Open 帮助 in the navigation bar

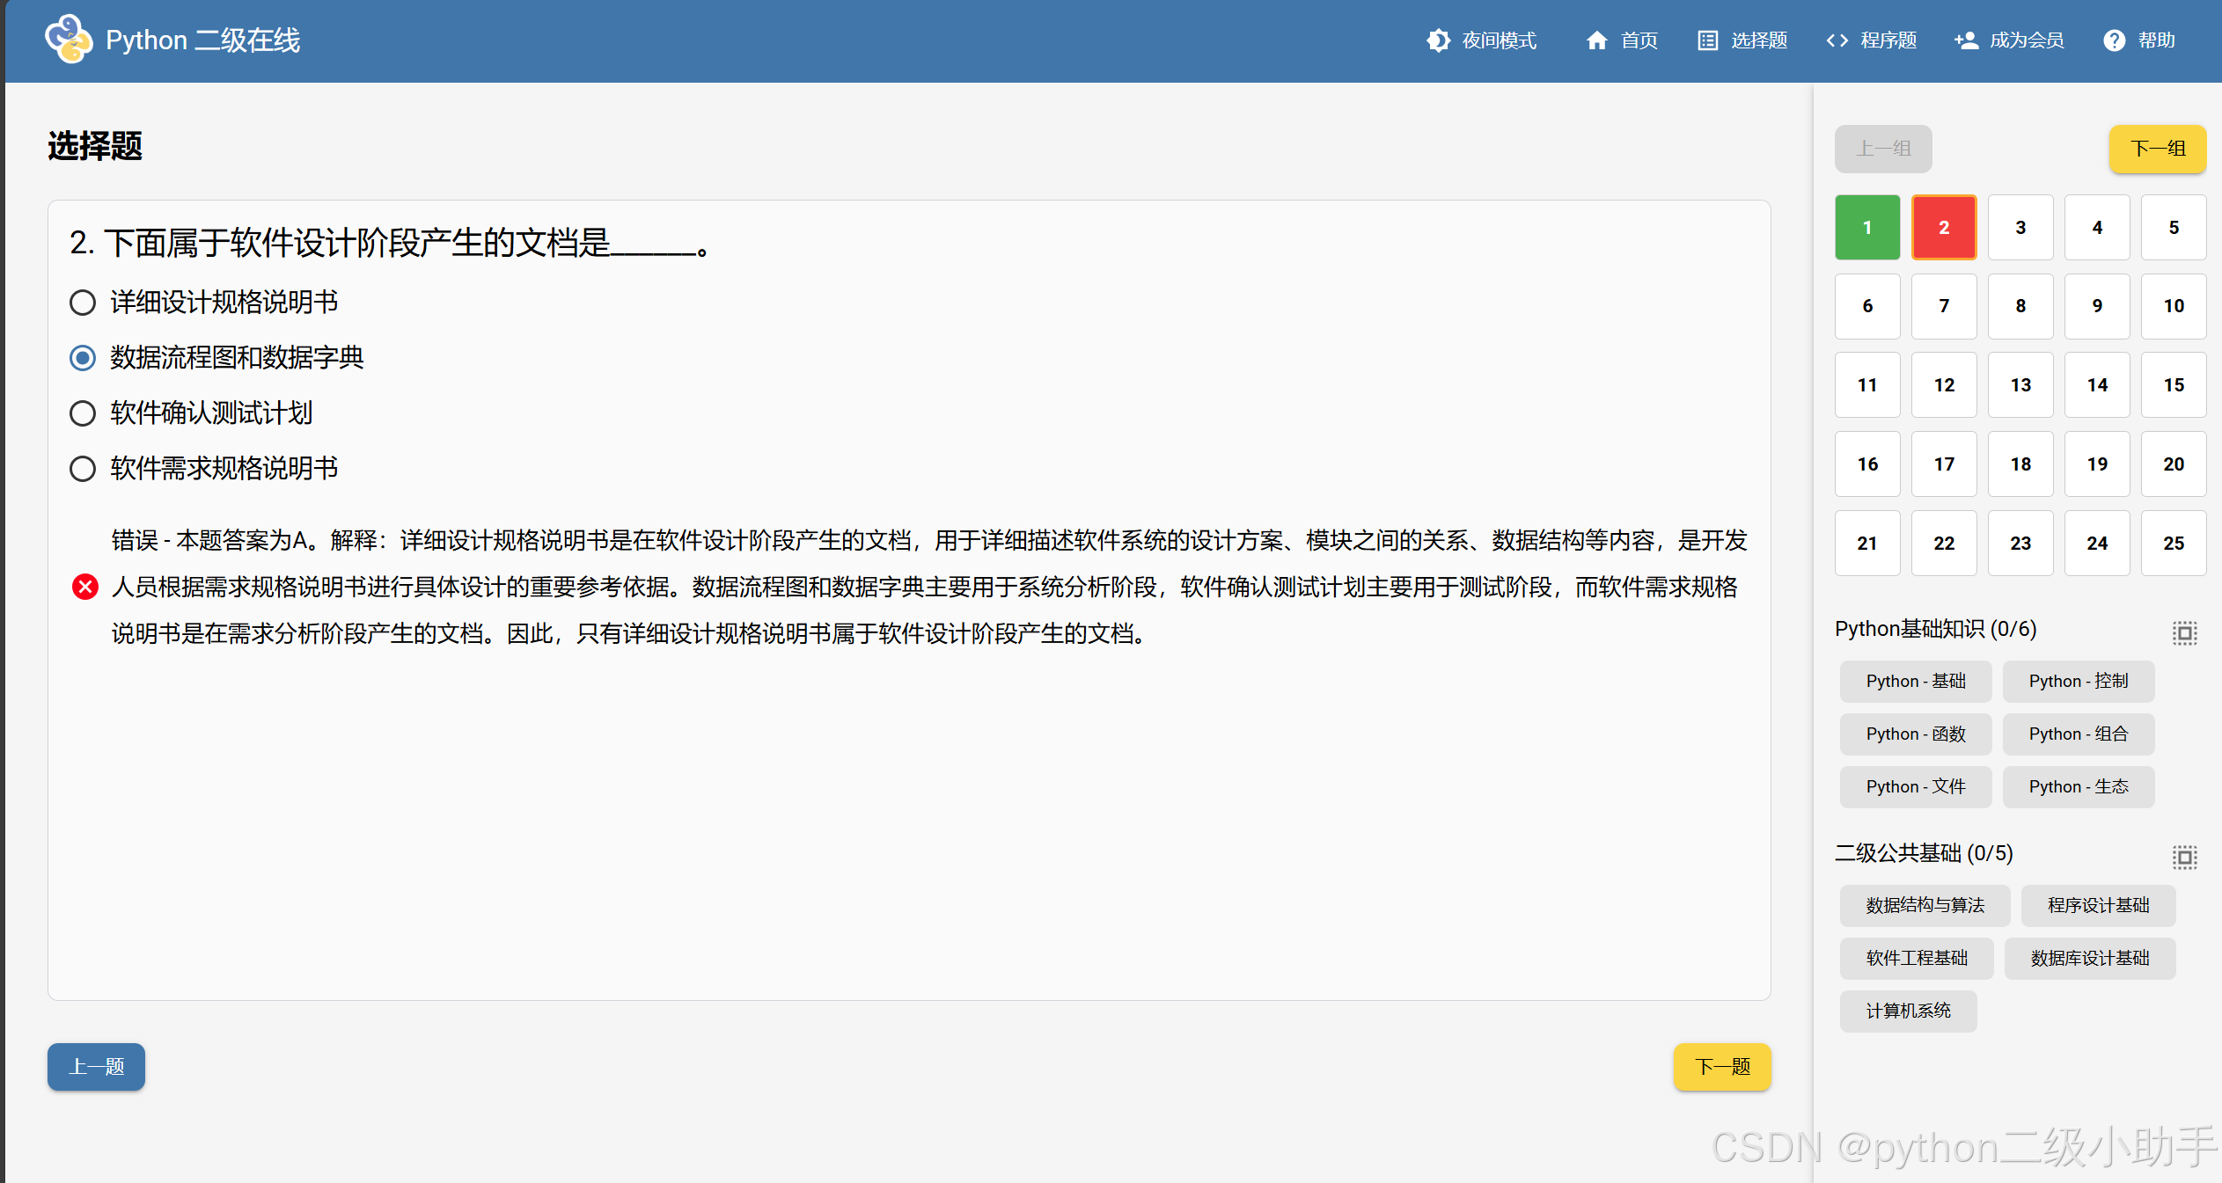point(2156,40)
